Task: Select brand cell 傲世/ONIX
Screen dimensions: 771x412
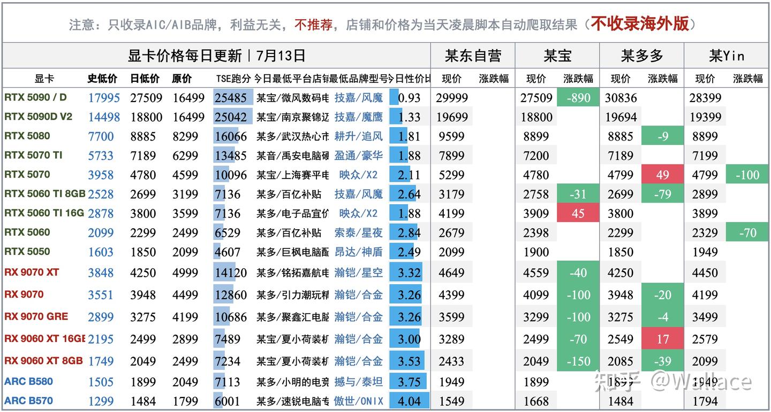Action: click(x=358, y=401)
